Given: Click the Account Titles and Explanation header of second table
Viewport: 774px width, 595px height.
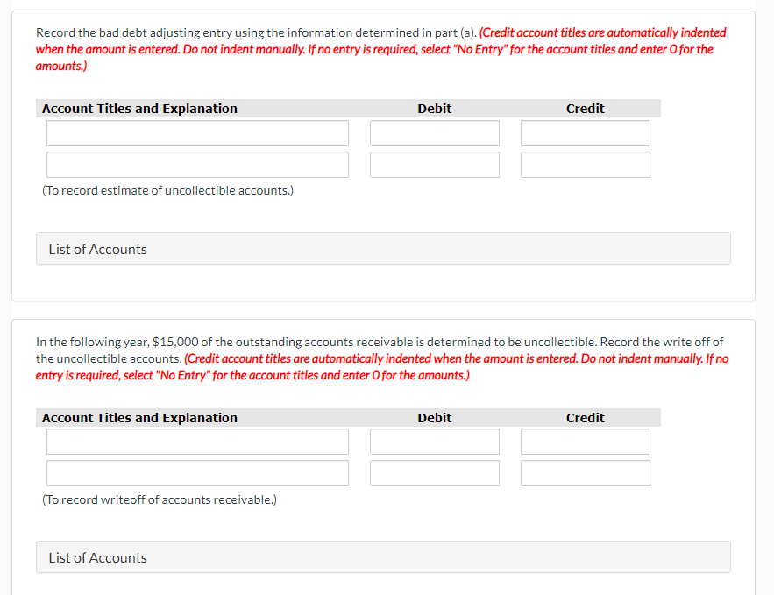Looking at the screenshot, I should [x=138, y=418].
